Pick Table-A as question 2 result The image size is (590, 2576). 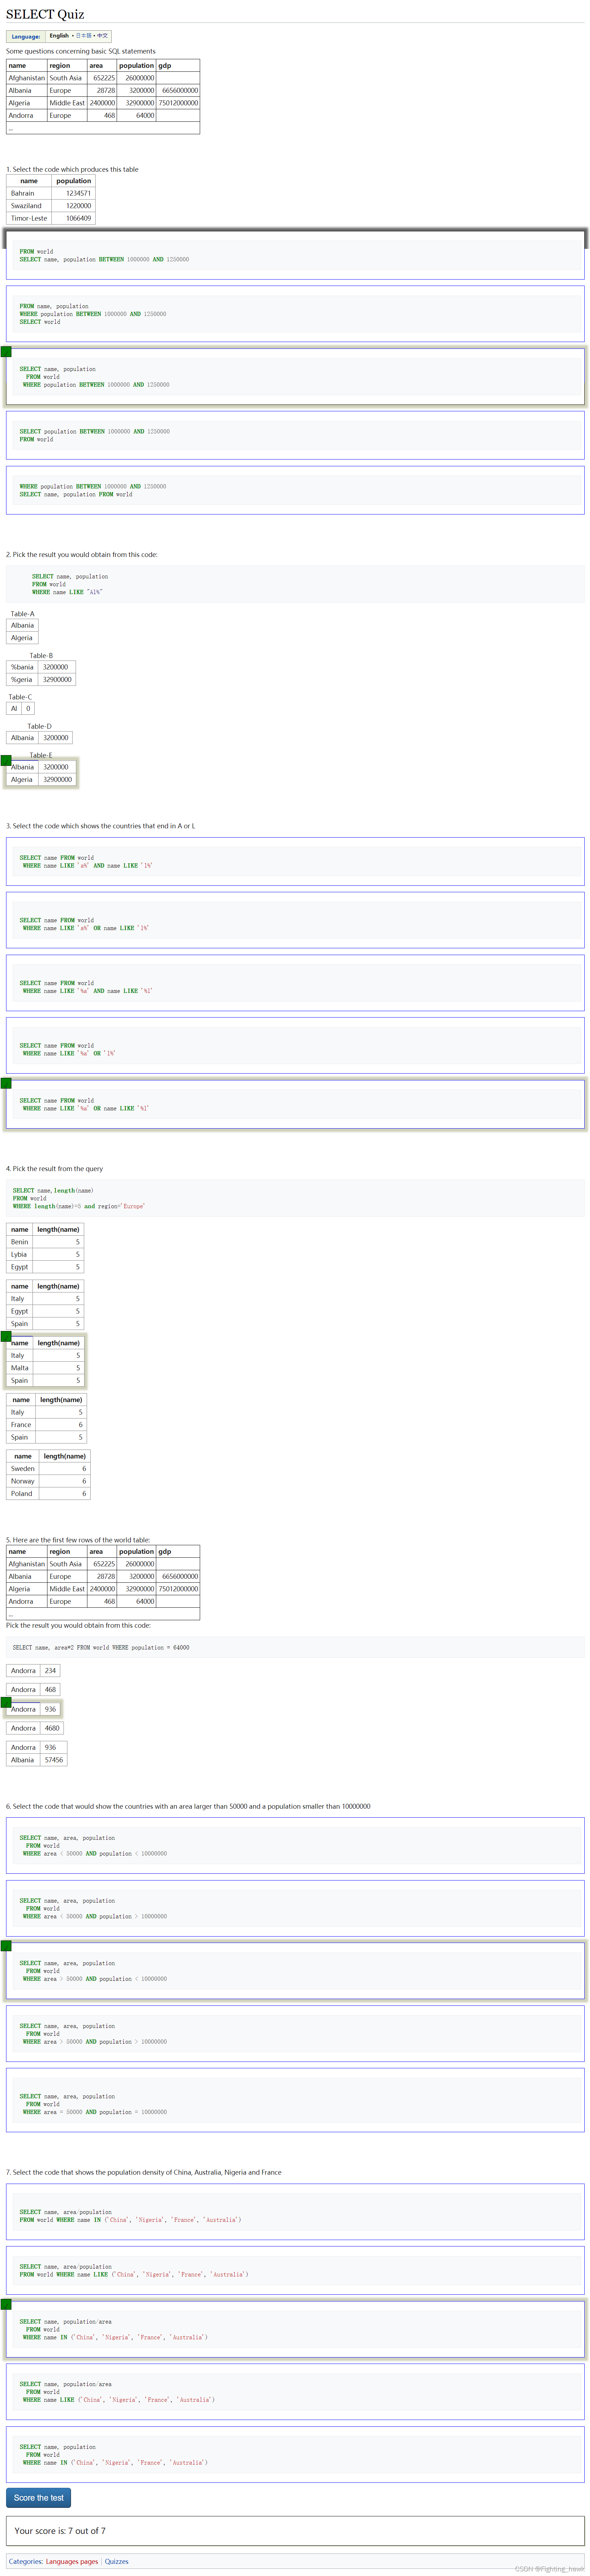23,631
